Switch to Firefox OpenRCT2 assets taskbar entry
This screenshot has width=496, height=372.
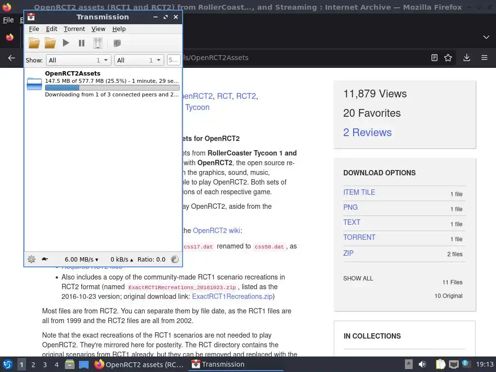(x=139, y=364)
